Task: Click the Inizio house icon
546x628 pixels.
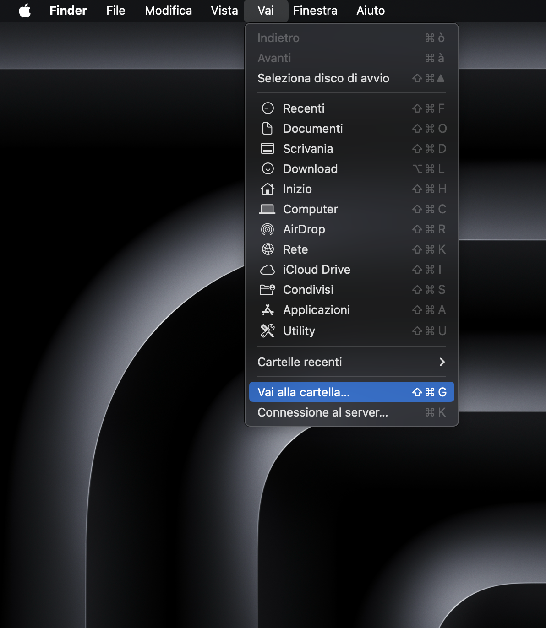Action: pyautogui.click(x=268, y=189)
